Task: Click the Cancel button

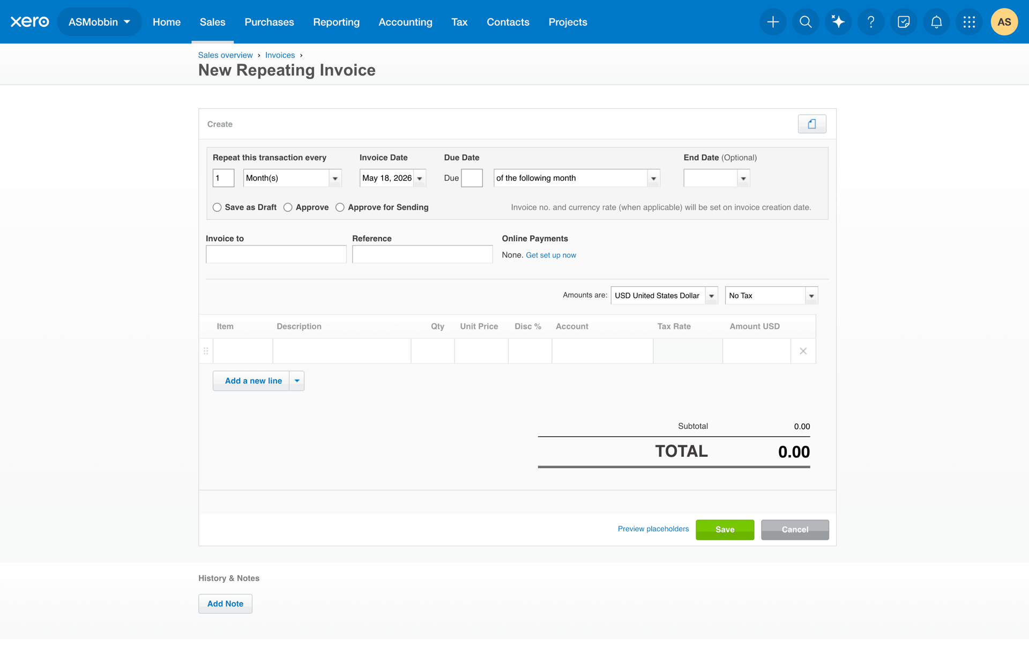Action: click(795, 530)
